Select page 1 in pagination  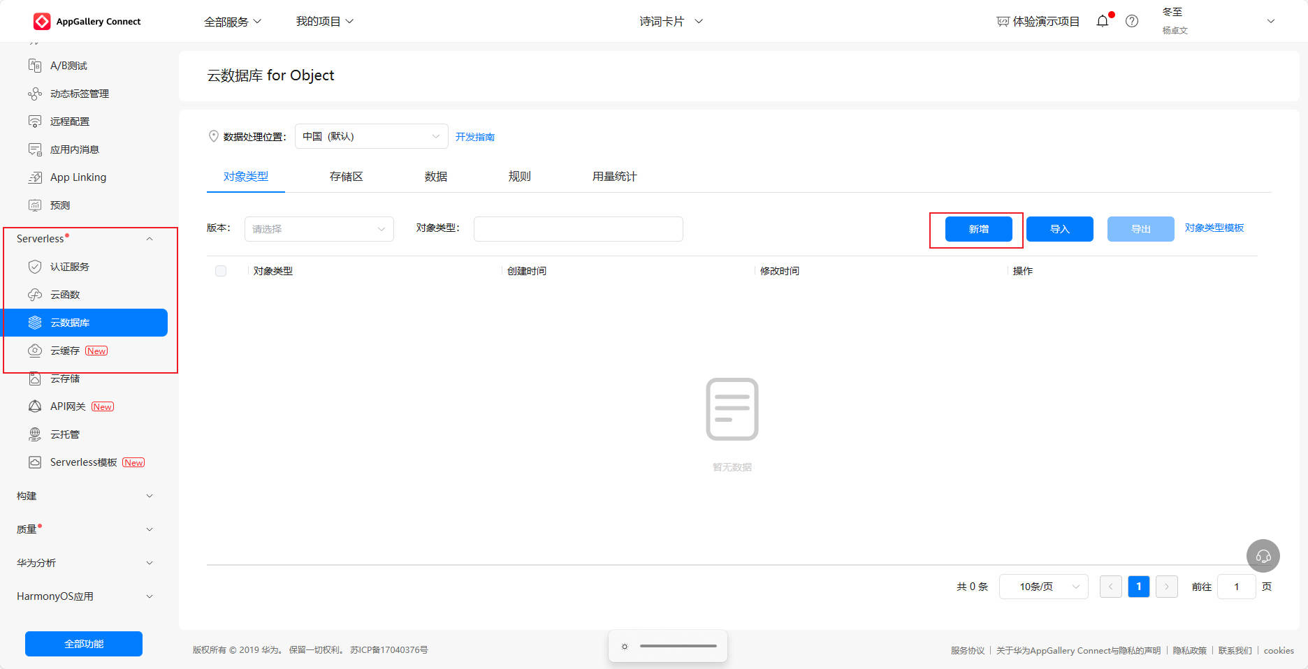pyautogui.click(x=1139, y=587)
